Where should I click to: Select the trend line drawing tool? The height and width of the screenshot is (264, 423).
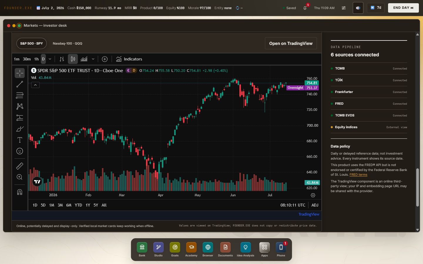(20, 84)
